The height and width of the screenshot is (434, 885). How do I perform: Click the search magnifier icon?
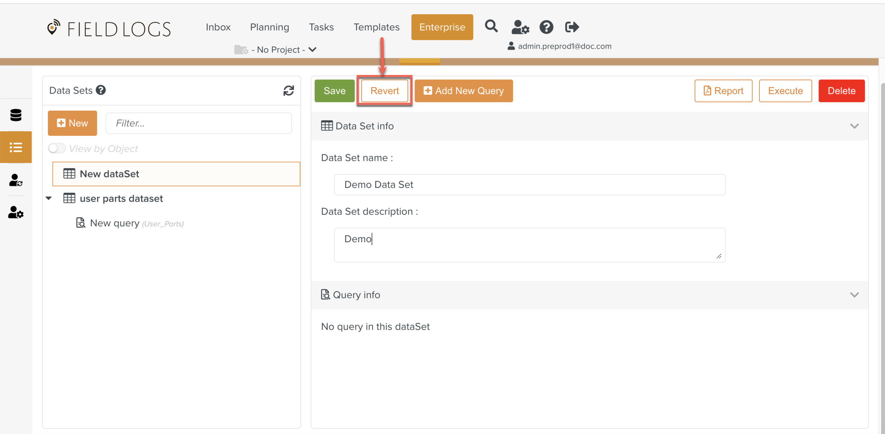click(x=491, y=27)
